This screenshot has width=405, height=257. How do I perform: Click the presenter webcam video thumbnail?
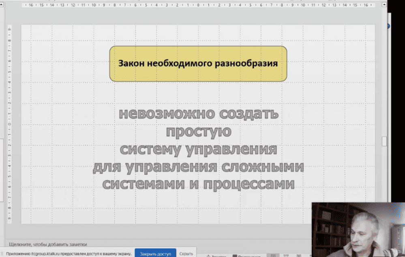pos(358,229)
